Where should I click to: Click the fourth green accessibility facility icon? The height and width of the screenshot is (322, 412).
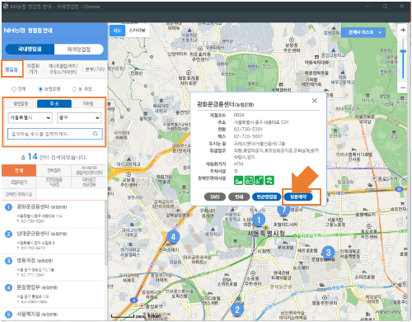(x=269, y=181)
